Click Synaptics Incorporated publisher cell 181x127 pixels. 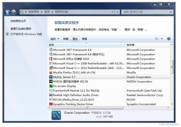point(141,104)
